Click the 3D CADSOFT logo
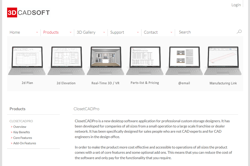Image resolution: width=250 pixels, height=166 pixels. click(28, 12)
